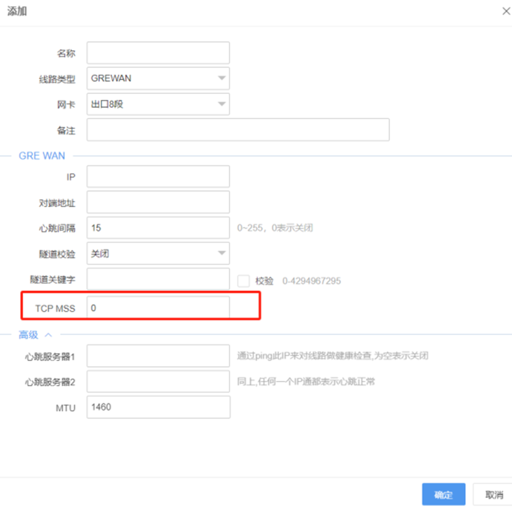Open the 网卡 dropdown showing 出口8段
Image resolution: width=512 pixels, height=509 pixels.
click(x=158, y=104)
